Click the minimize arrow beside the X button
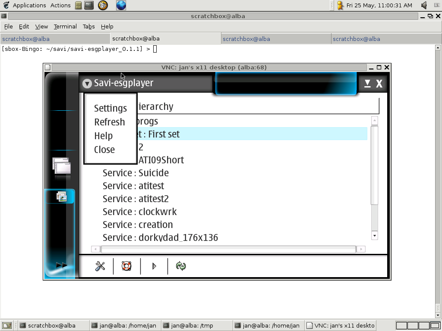442x331 pixels. pos(367,84)
